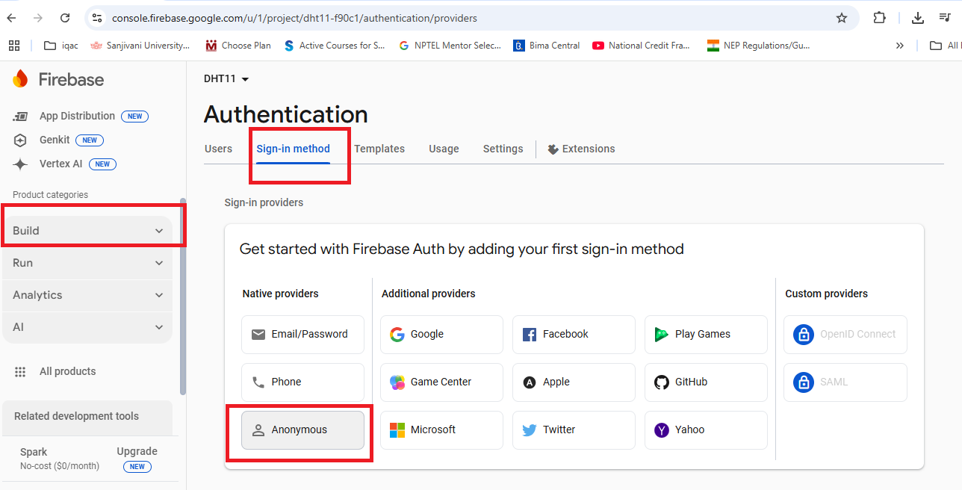
Task: Click the Upgrade plan link
Action: tap(137, 452)
